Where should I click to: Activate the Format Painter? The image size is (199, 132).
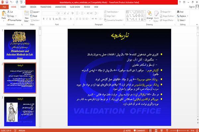click(x=14, y=20)
